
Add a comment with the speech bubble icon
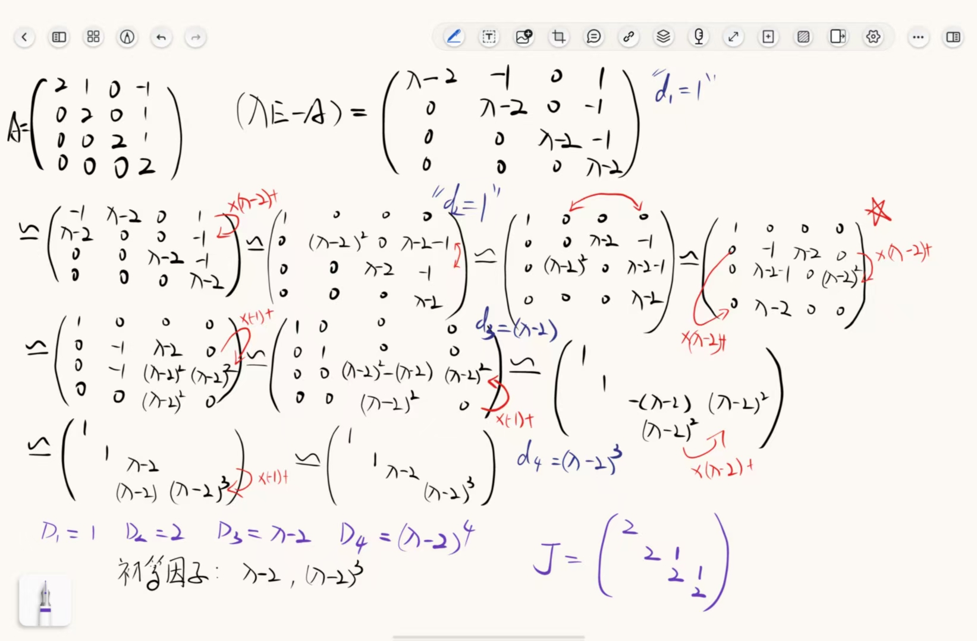(593, 37)
